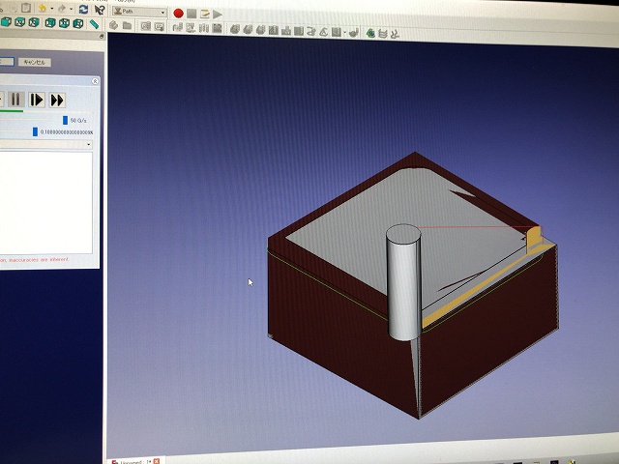Click the refresh/recompute icon
Image resolution: width=619 pixels, height=464 pixels.
point(83,9)
